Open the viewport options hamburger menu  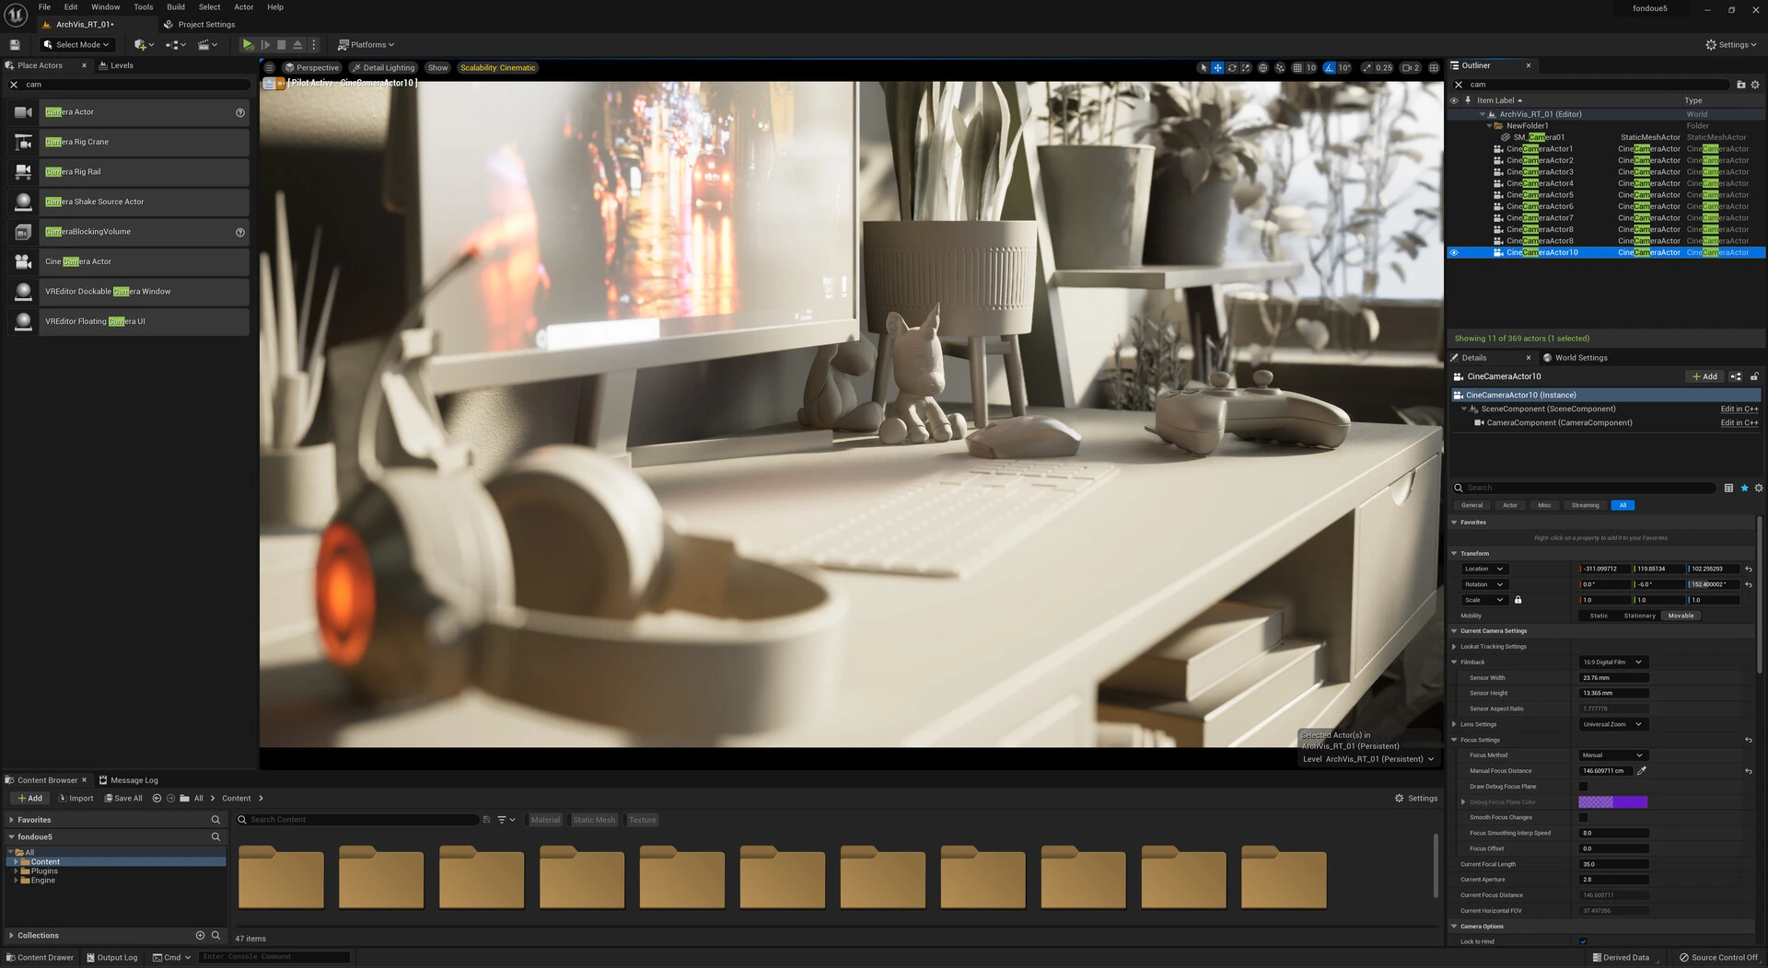pos(269,68)
